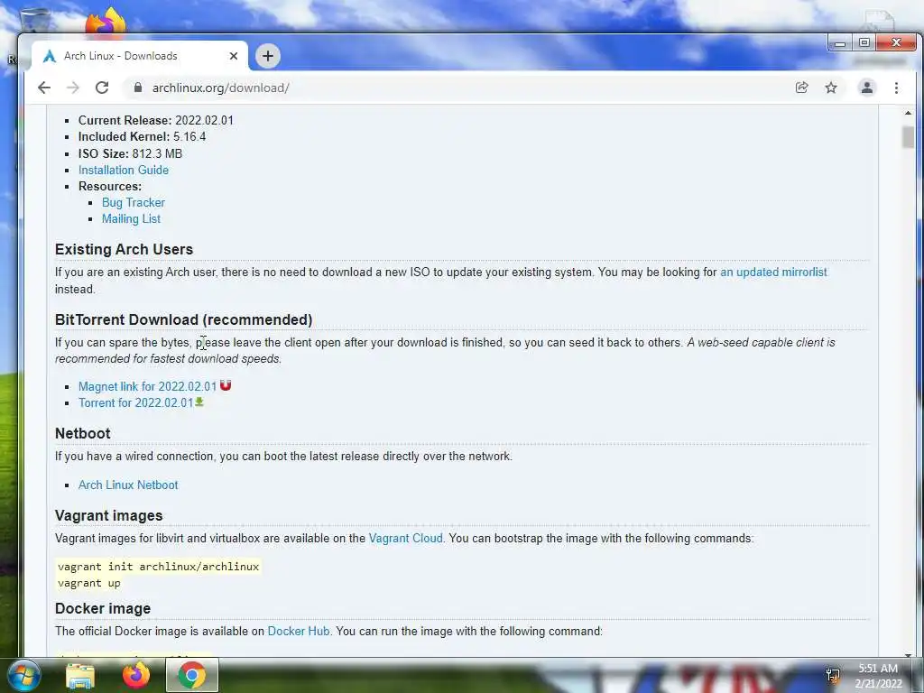Click the Chrome taskbar button
This screenshot has width=924, height=693.
click(x=191, y=675)
